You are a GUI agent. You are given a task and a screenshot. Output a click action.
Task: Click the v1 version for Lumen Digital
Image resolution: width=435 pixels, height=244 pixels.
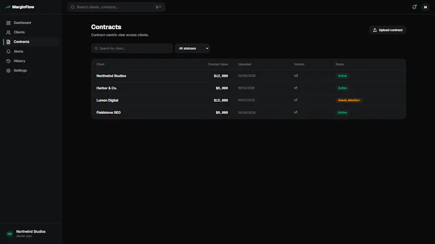click(x=296, y=100)
